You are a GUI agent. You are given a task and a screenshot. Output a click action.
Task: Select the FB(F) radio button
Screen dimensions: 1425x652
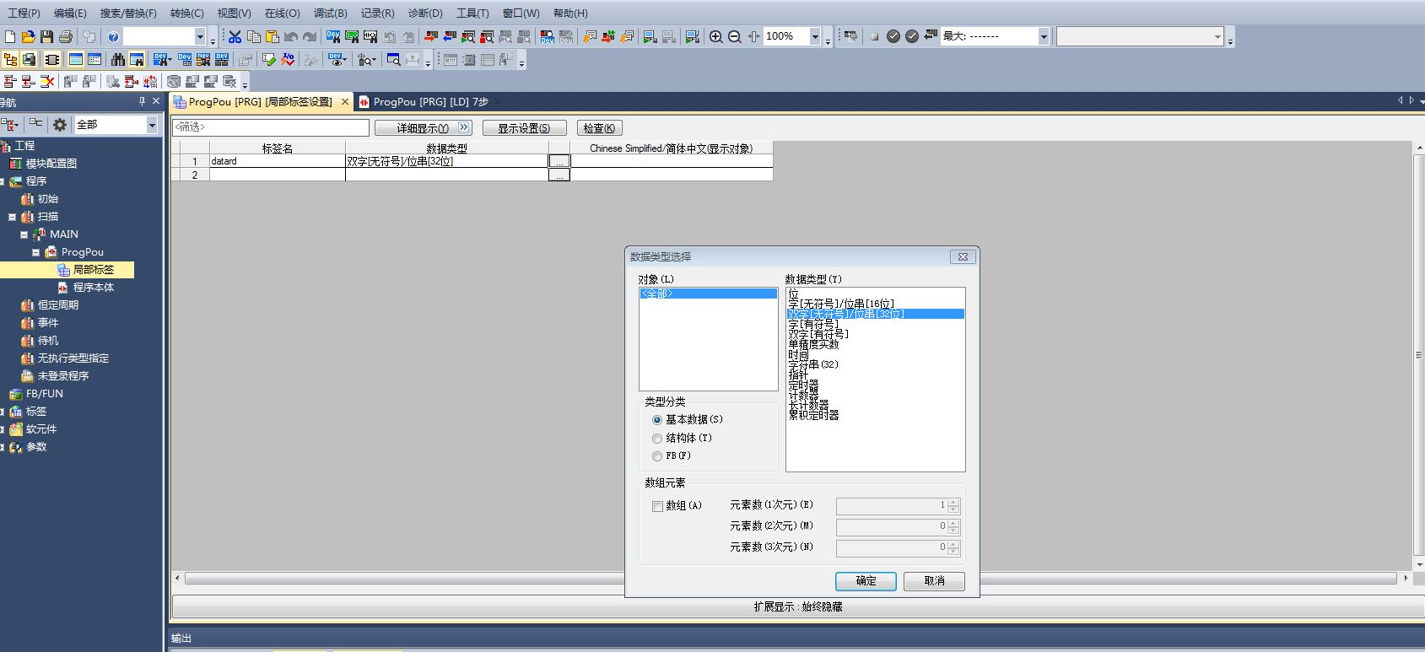[657, 456]
